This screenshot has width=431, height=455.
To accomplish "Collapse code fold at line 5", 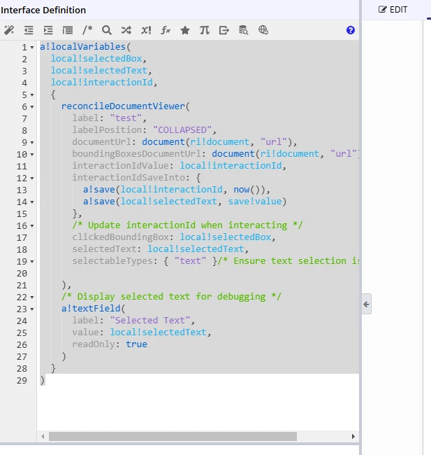I will [32, 95].
